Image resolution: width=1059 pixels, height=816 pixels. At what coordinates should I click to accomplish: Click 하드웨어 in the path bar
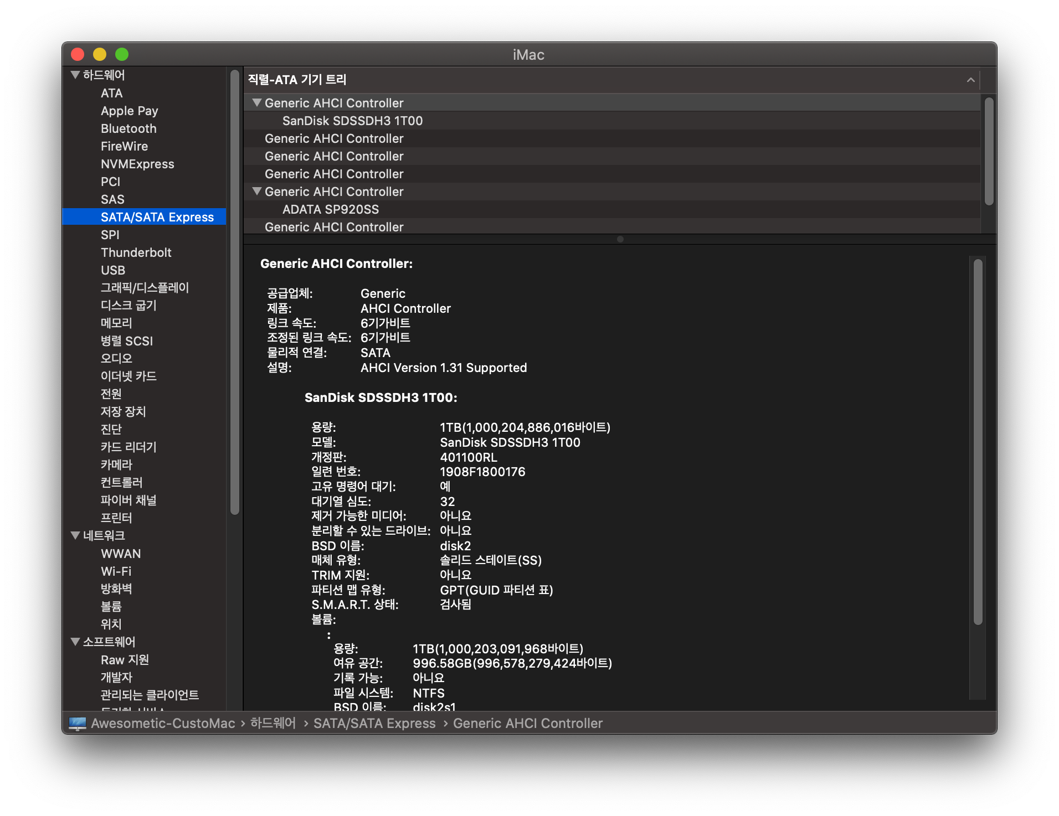tap(273, 723)
